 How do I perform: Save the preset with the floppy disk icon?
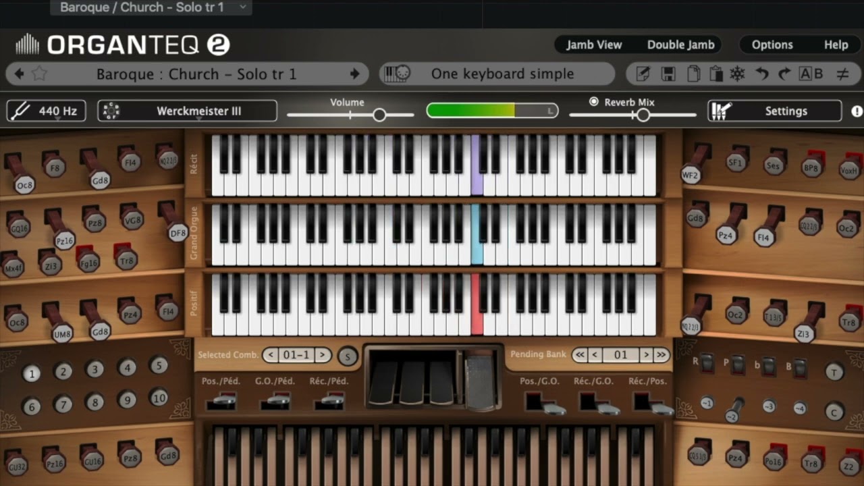click(668, 74)
